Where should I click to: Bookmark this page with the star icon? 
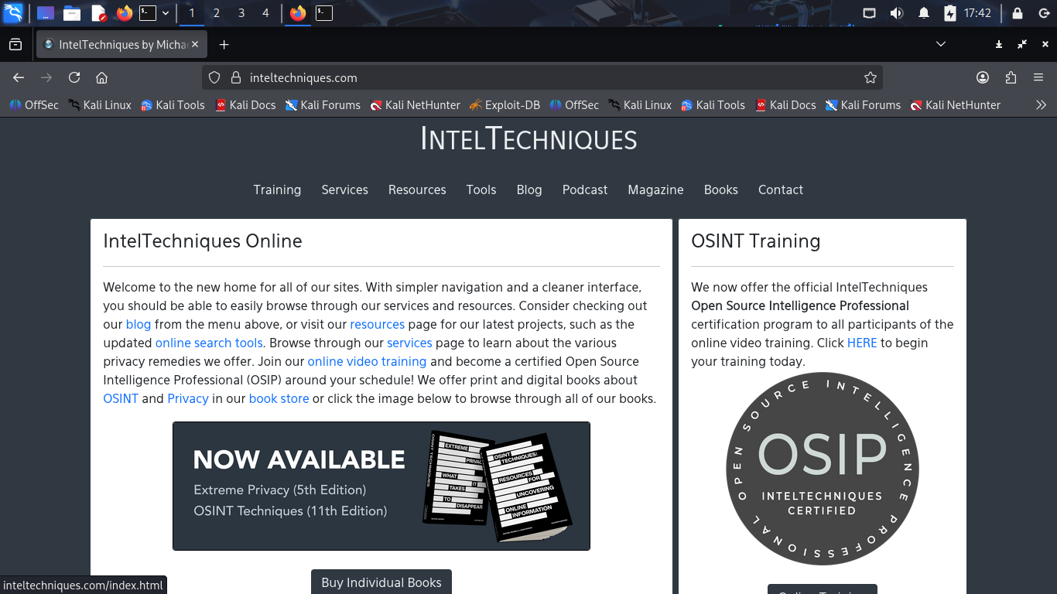coord(871,77)
